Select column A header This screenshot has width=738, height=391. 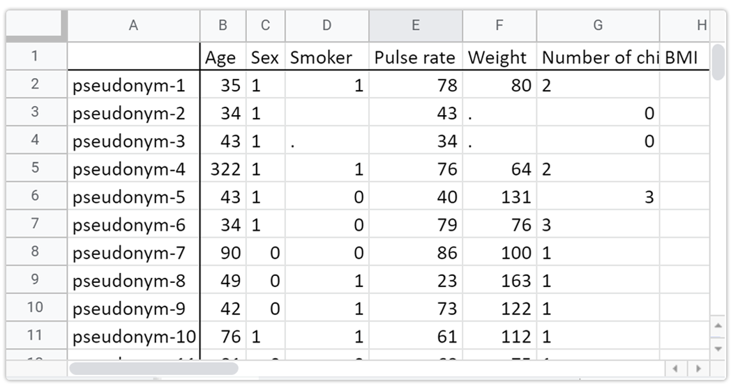tap(133, 26)
